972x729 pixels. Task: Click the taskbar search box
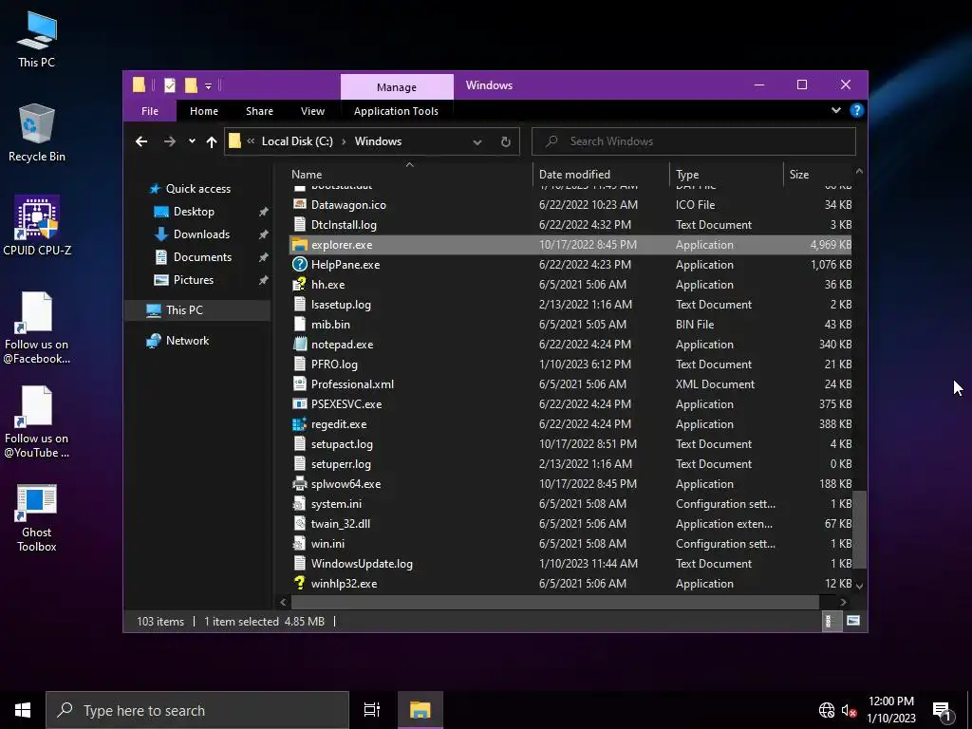point(197,710)
